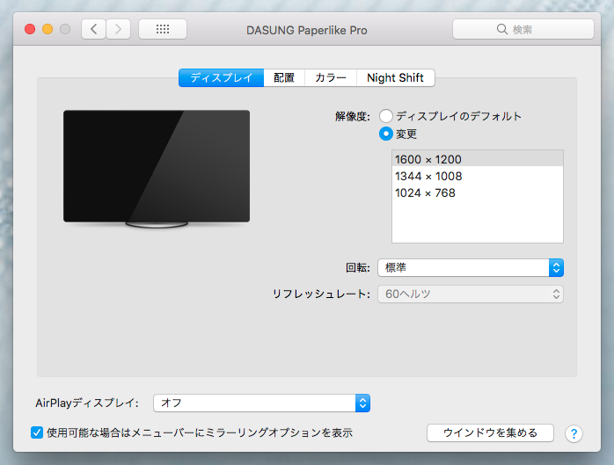Switch to the ディスプレイ tab
The width and height of the screenshot is (614, 465).
tap(222, 77)
